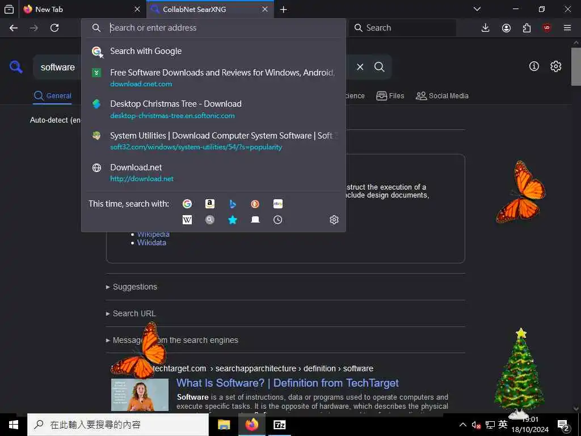This screenshot has height=436, width=581.
Task: Switch the IME language indicator 英
Action: pos(503,425)
